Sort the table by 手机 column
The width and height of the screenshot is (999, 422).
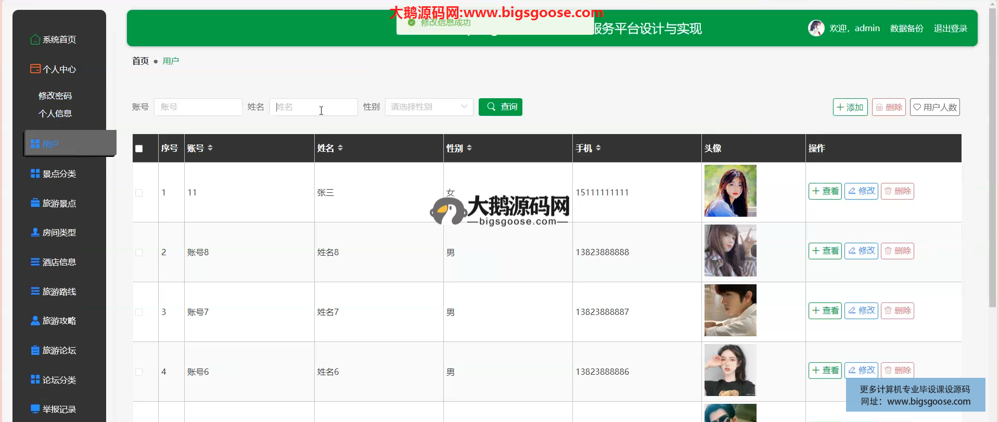[598, 148]
